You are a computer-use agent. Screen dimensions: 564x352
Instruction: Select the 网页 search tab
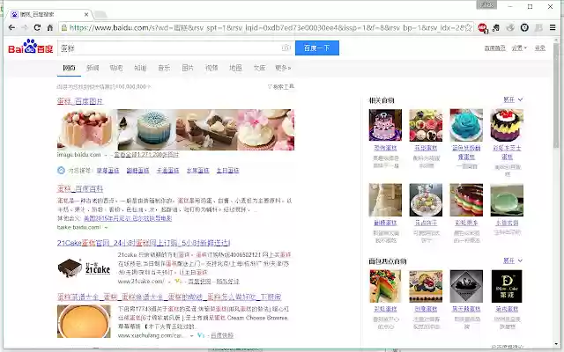pos(69,68)
